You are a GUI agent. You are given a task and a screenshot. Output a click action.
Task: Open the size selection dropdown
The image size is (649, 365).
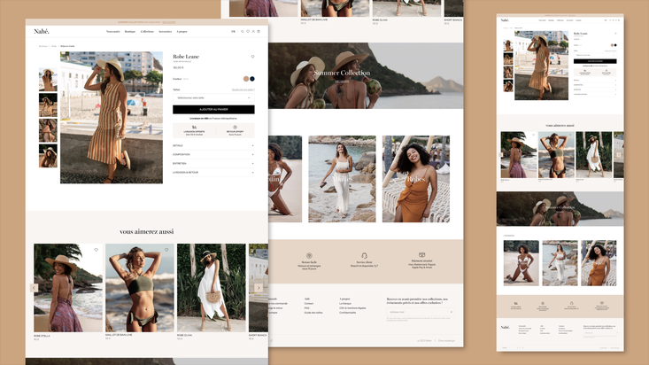pyautogui.click(x=213, y=97)
